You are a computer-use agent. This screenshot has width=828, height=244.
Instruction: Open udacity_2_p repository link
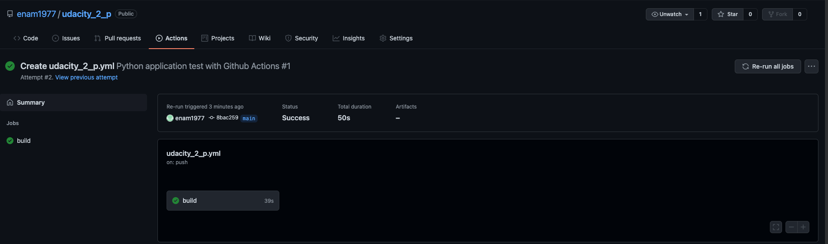(86, 14)
